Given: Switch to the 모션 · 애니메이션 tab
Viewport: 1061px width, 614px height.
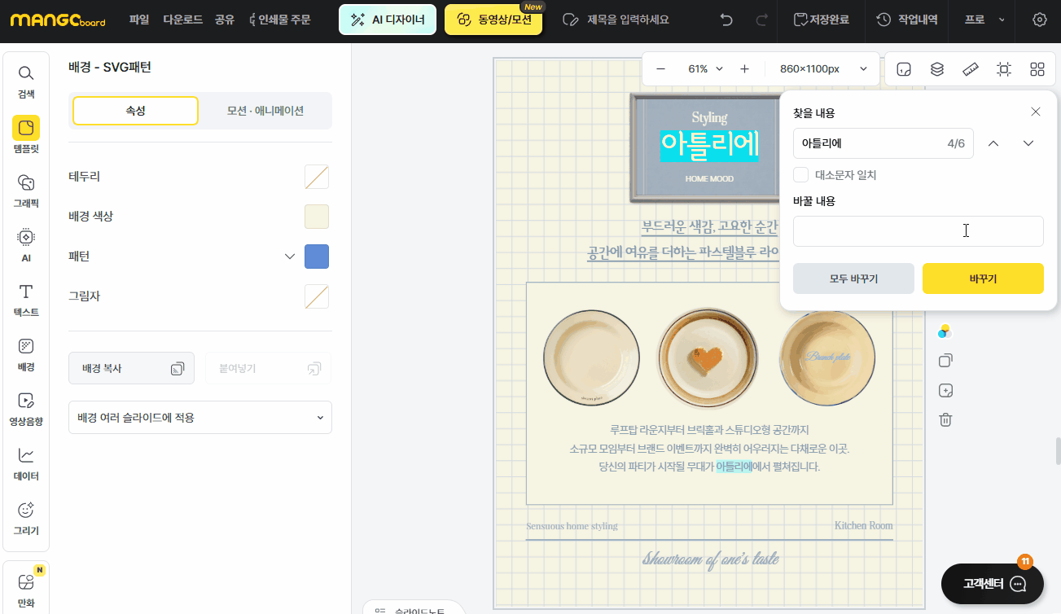Looking at the screenshot, I should point(265,111).
